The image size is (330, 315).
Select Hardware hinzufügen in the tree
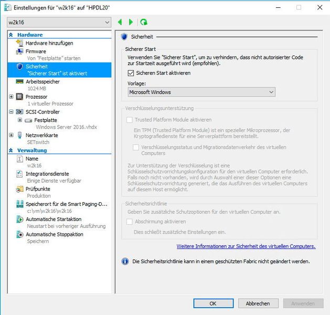click(49, 43)
